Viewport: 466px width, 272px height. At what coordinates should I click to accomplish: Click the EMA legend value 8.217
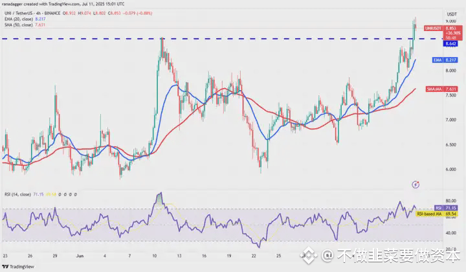point(40,19)
